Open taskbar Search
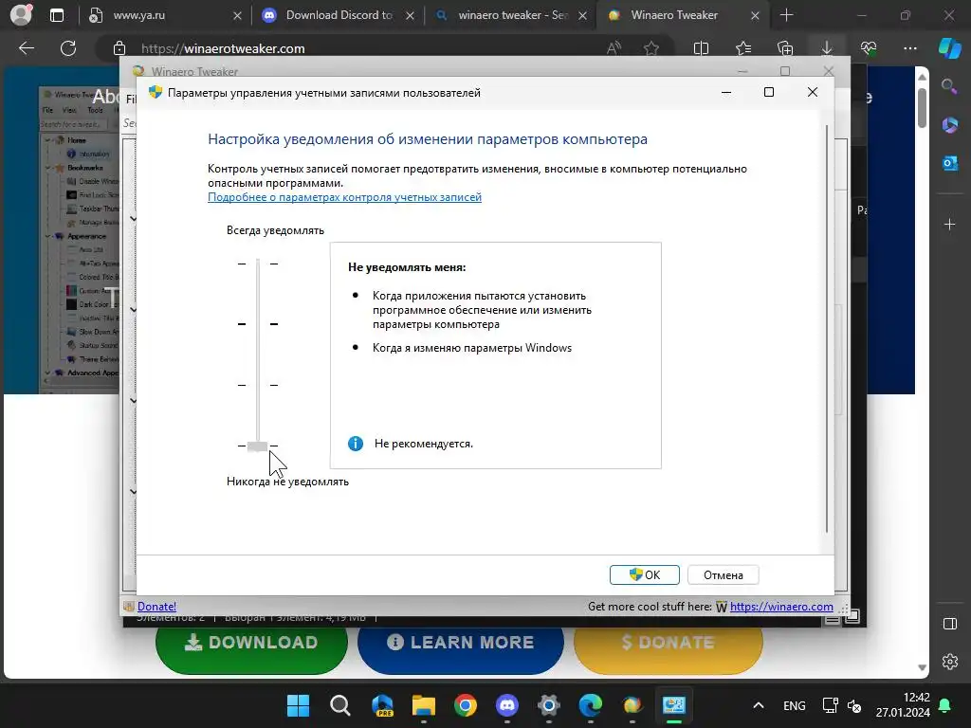Screen dimensions: 971x728 click(340, 705)
